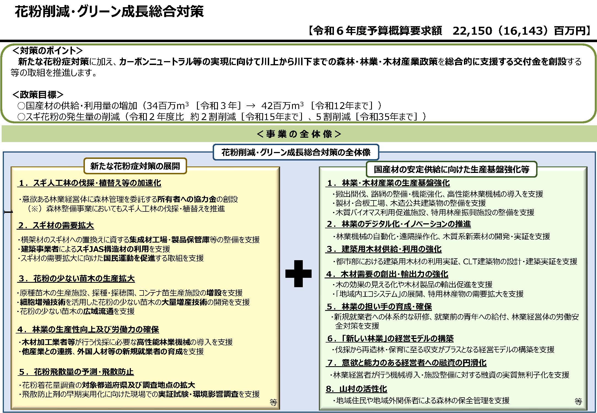Click the budget figure 22,150（16,143）百万円
Image resolution: width=597 pixels, height=413 pixels.
pyautogui.click(x=519, y=31)
